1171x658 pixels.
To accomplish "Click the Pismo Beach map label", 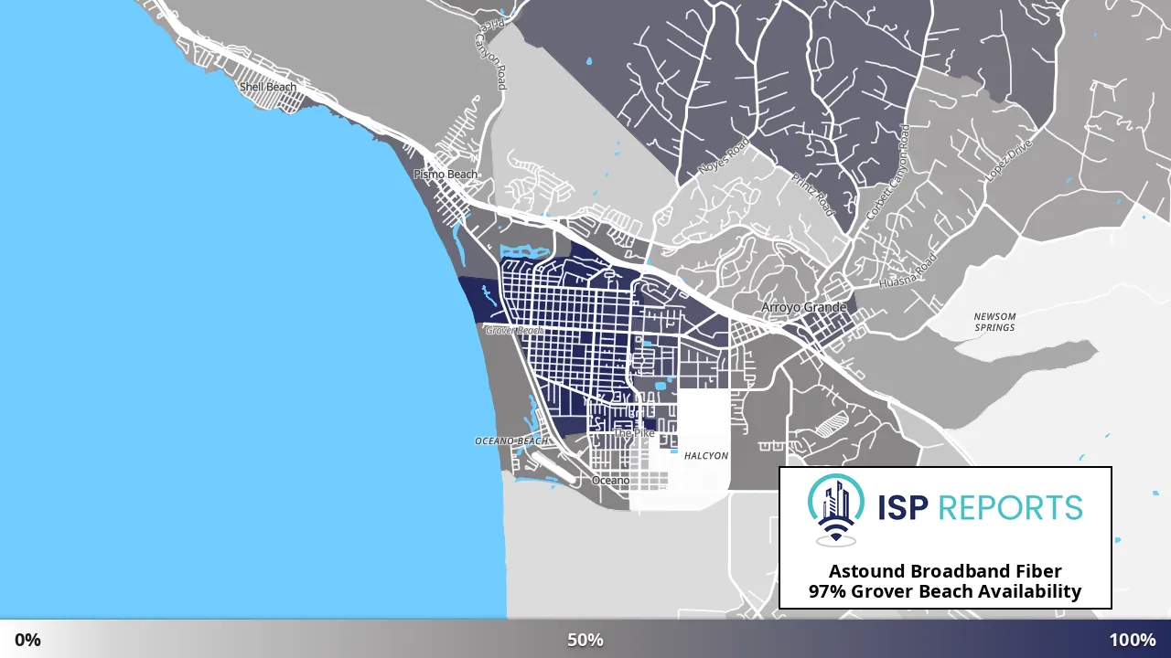I will pyautogui.click(x=446, y=175).
